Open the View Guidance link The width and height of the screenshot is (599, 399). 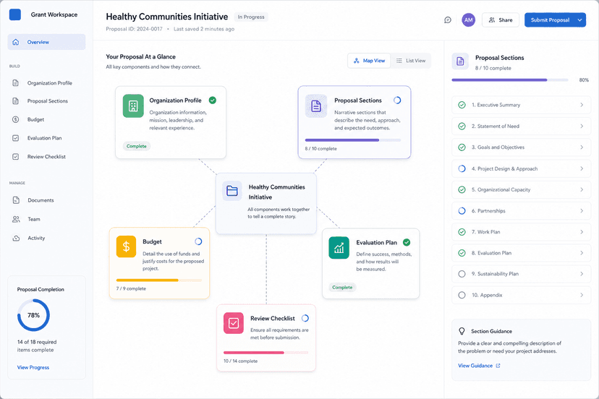pos(475,366)
